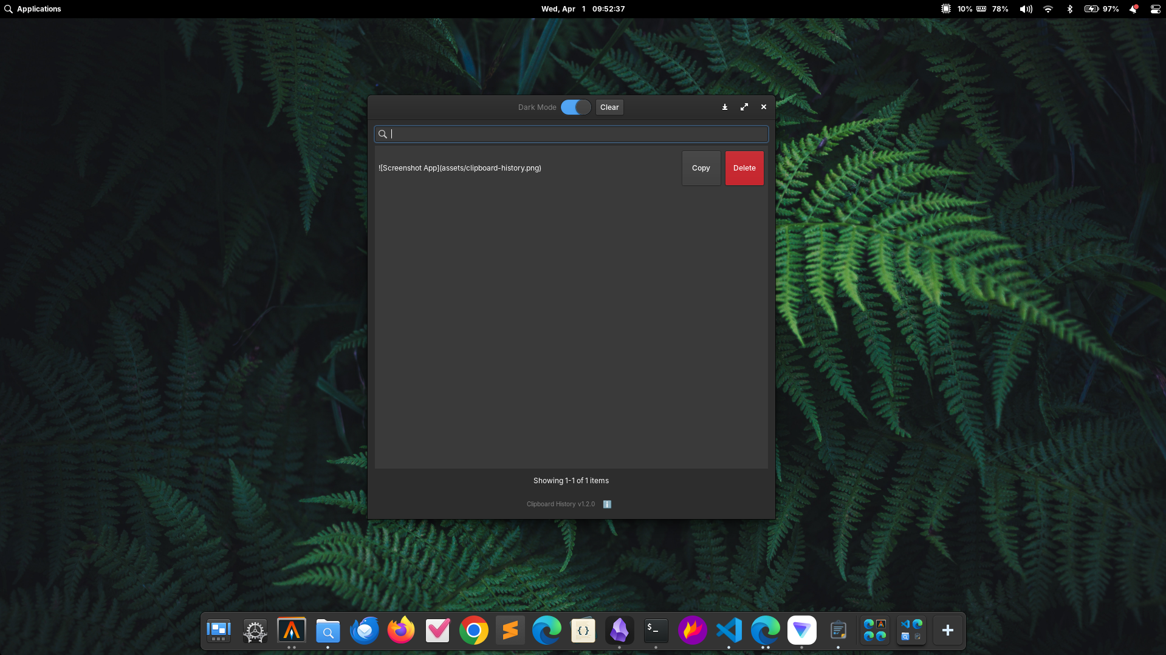
Task: Open the Bluetooth indicator
Action: point(1070,9)
